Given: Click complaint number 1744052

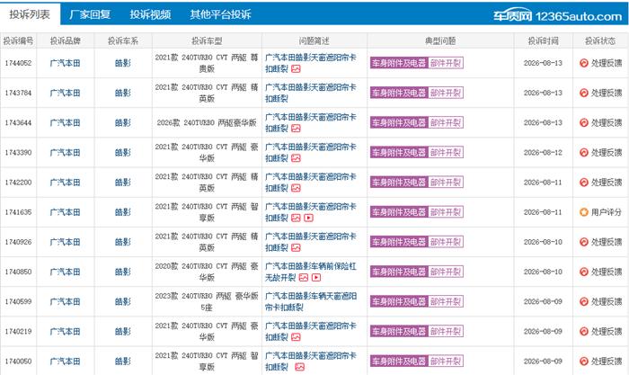Looking at the screenshot, I should 19,63.
